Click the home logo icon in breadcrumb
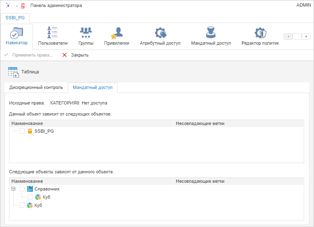314x227 pixels. click(8, 6)
